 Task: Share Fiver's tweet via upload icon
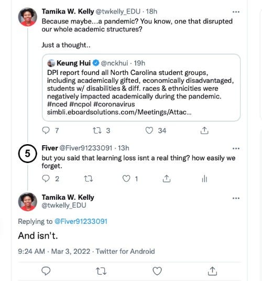click(167, 178)
